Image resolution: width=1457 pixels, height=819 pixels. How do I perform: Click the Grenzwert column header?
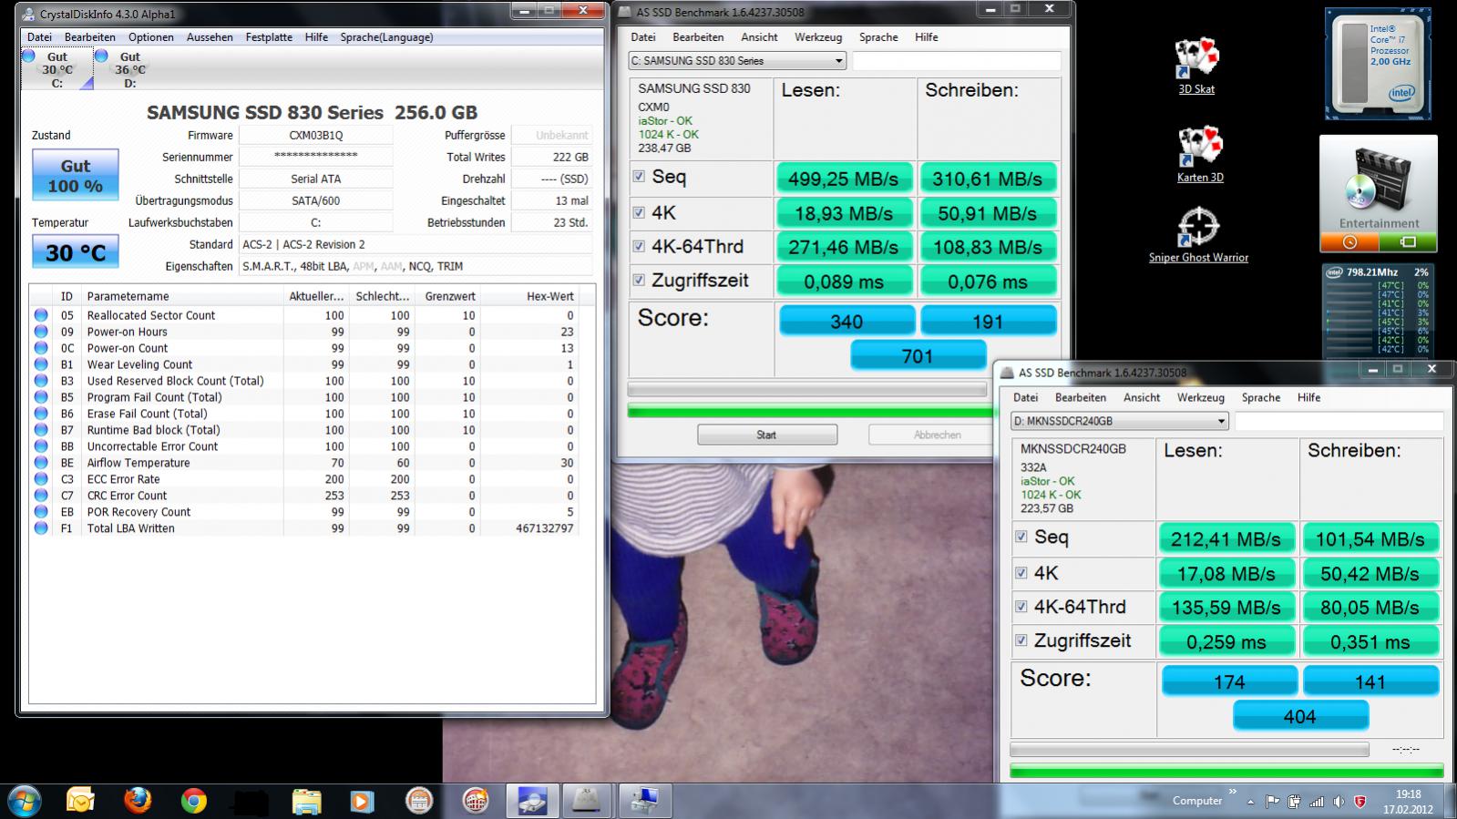(x=450, y=296)
